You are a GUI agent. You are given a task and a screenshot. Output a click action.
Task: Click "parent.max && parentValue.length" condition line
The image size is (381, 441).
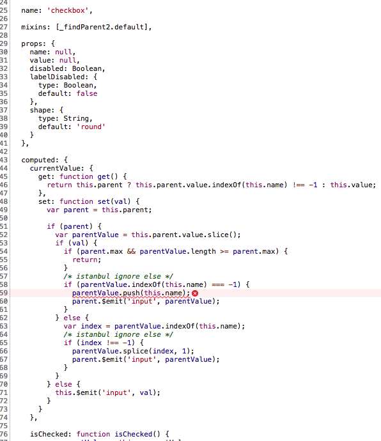coord(176,251)
